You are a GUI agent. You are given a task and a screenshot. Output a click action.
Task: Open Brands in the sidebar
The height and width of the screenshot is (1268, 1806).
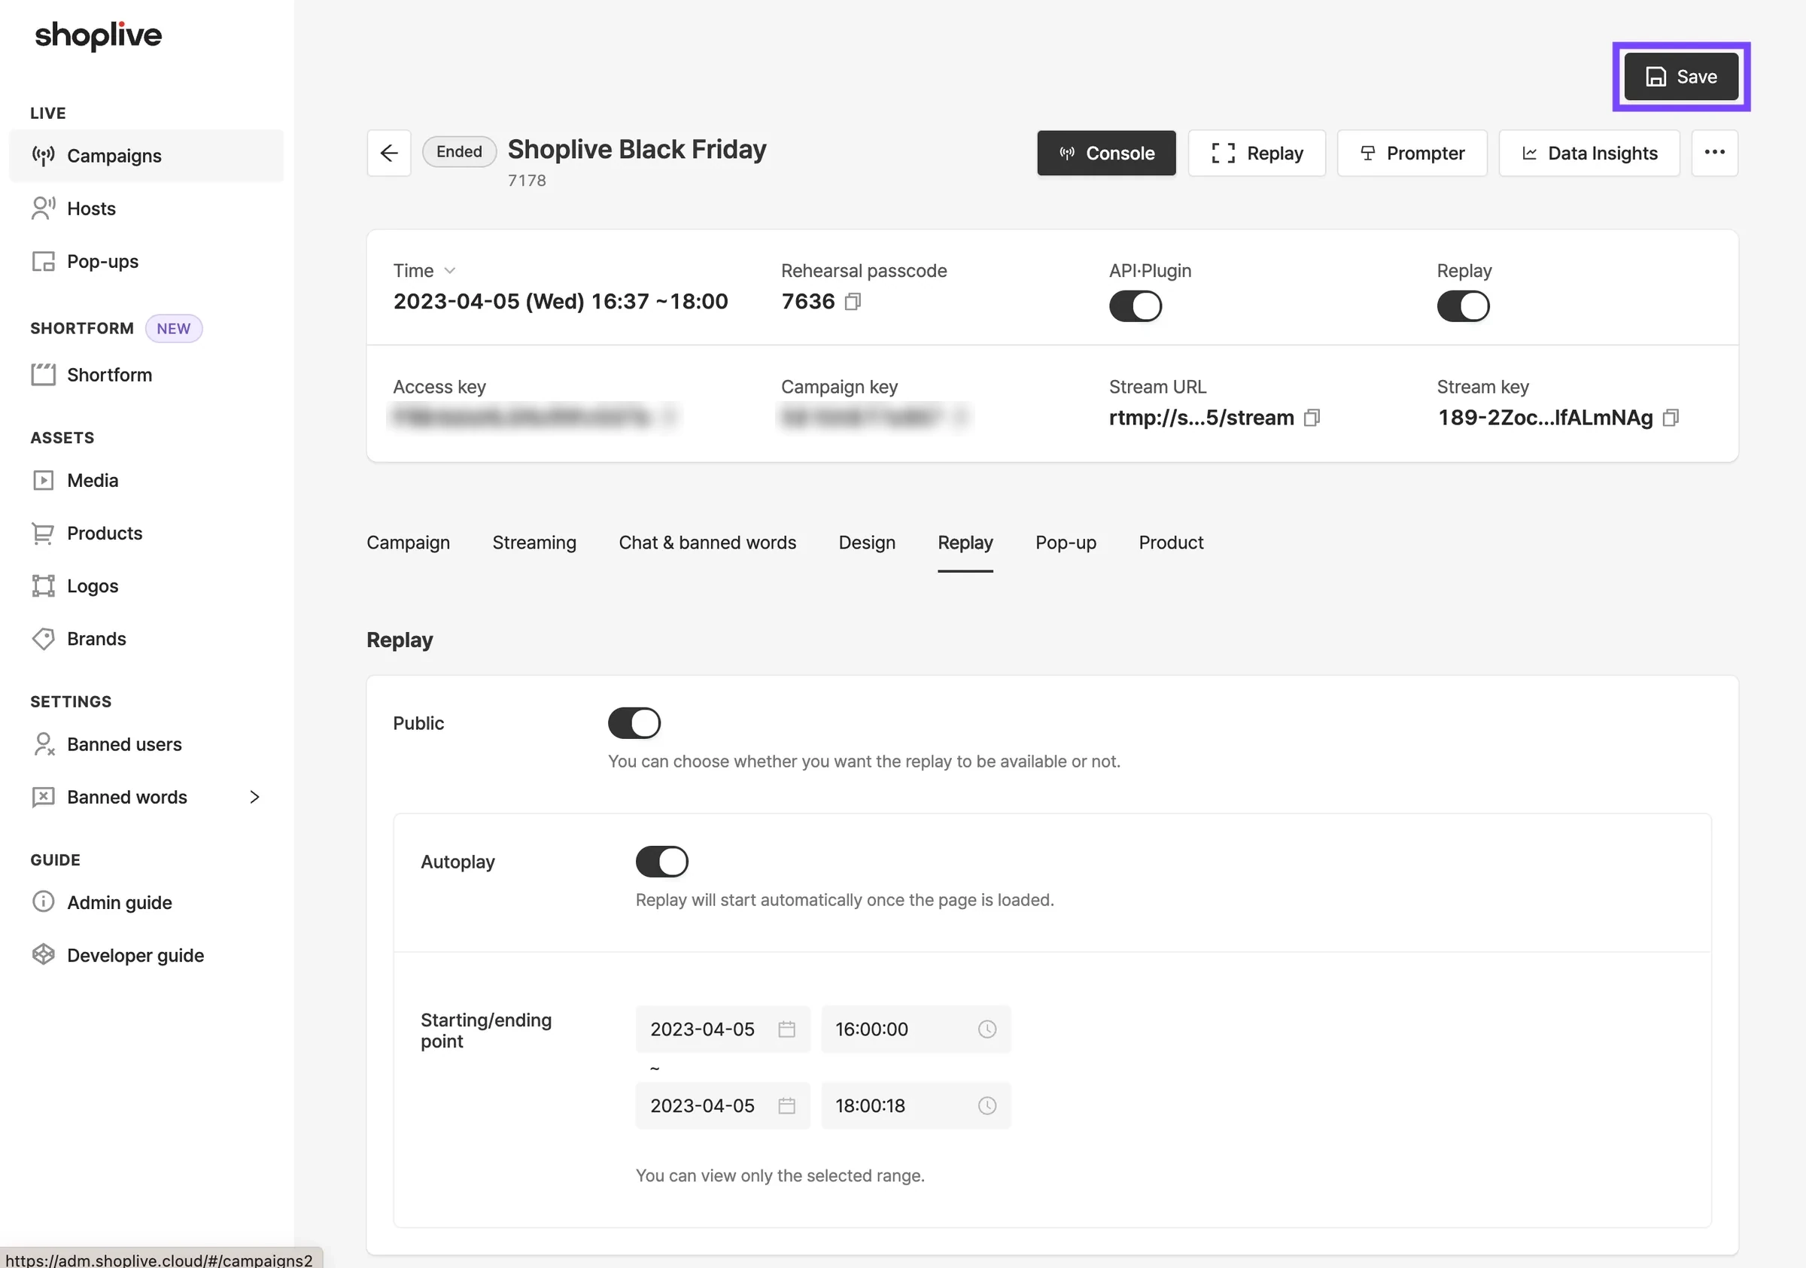[146, 638]
